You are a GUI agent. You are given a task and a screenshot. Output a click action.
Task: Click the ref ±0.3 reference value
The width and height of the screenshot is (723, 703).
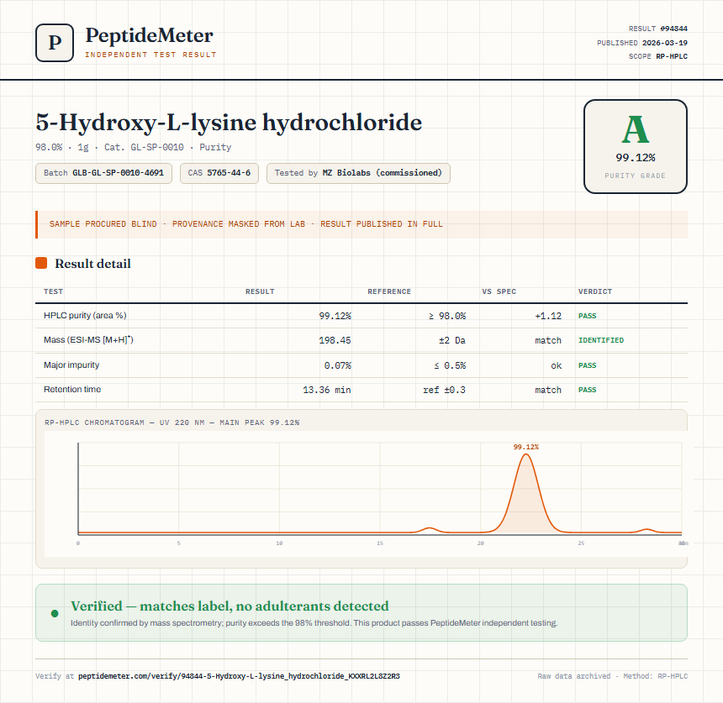pos(445,390)
